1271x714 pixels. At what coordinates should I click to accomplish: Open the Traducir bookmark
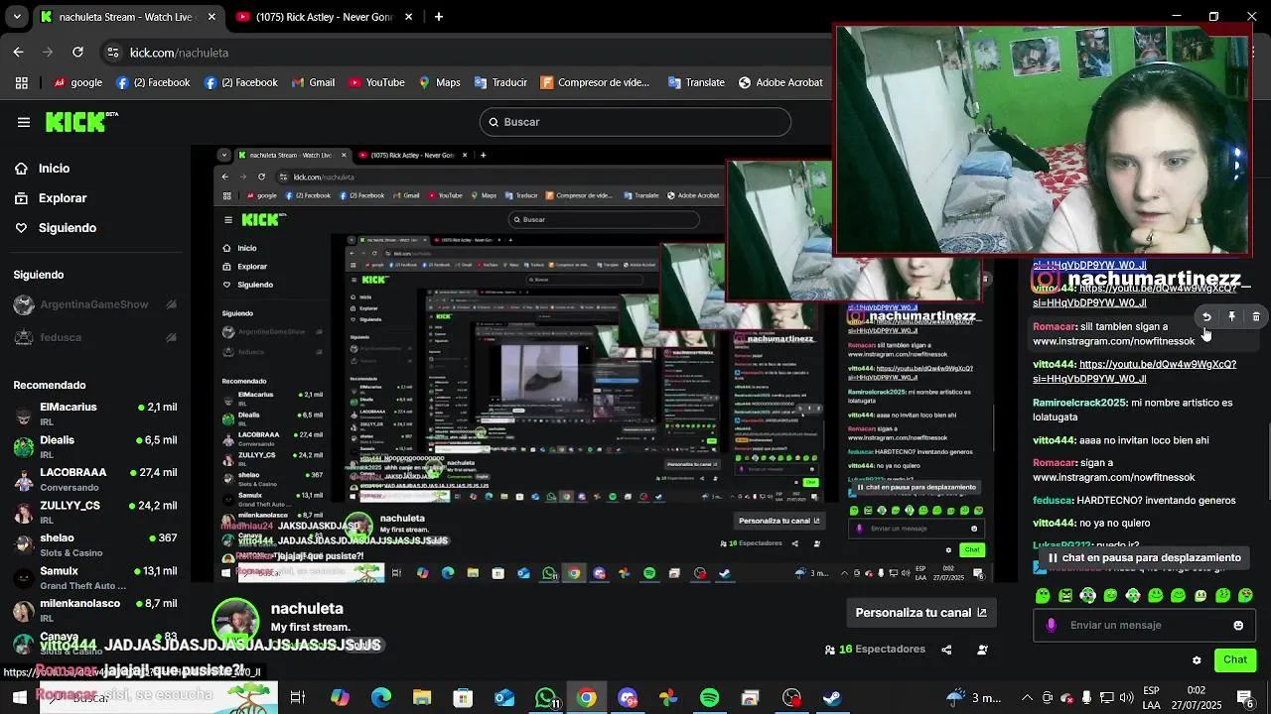coord(499,83)
